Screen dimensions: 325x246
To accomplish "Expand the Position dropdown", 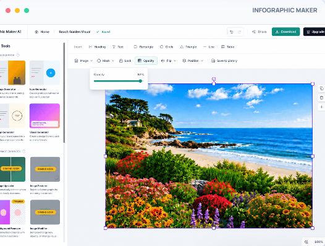I will tap(193, 61).
